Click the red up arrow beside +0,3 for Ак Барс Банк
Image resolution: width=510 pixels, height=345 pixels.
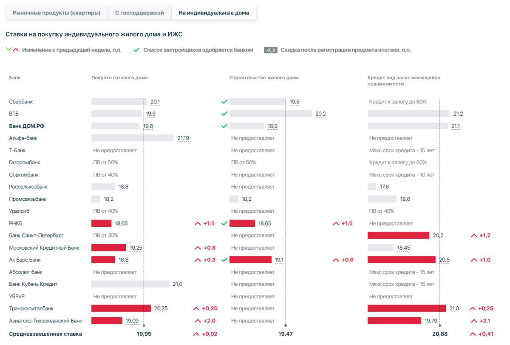coord(198,259)
